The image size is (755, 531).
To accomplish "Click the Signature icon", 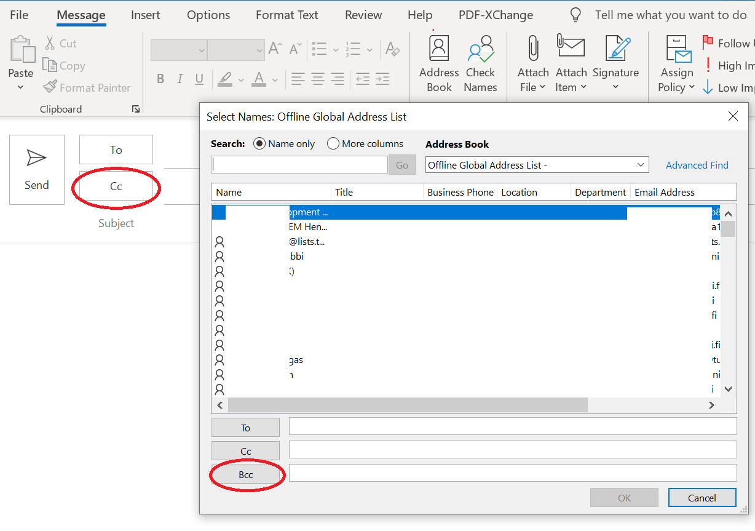I will [x=615, y=49].
